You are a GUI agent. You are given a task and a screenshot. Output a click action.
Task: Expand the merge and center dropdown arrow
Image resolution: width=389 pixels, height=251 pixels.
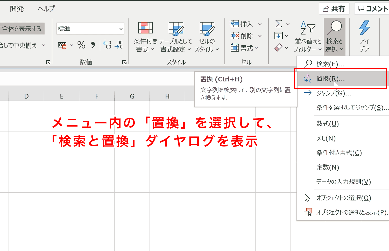point(44,45)
